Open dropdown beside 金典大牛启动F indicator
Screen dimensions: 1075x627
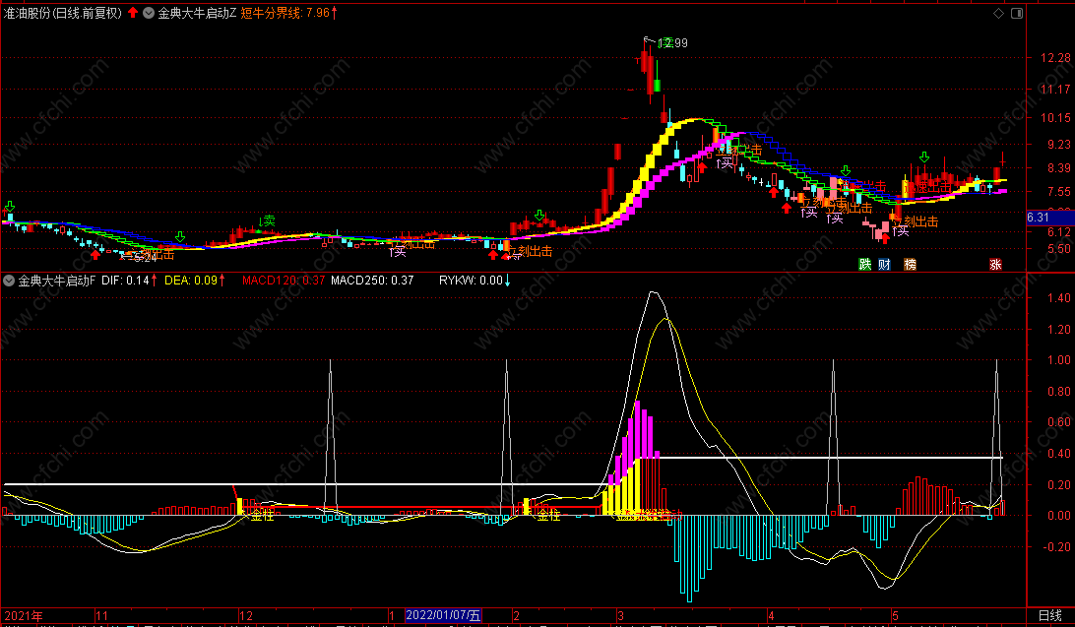click(x=9, y=281)
